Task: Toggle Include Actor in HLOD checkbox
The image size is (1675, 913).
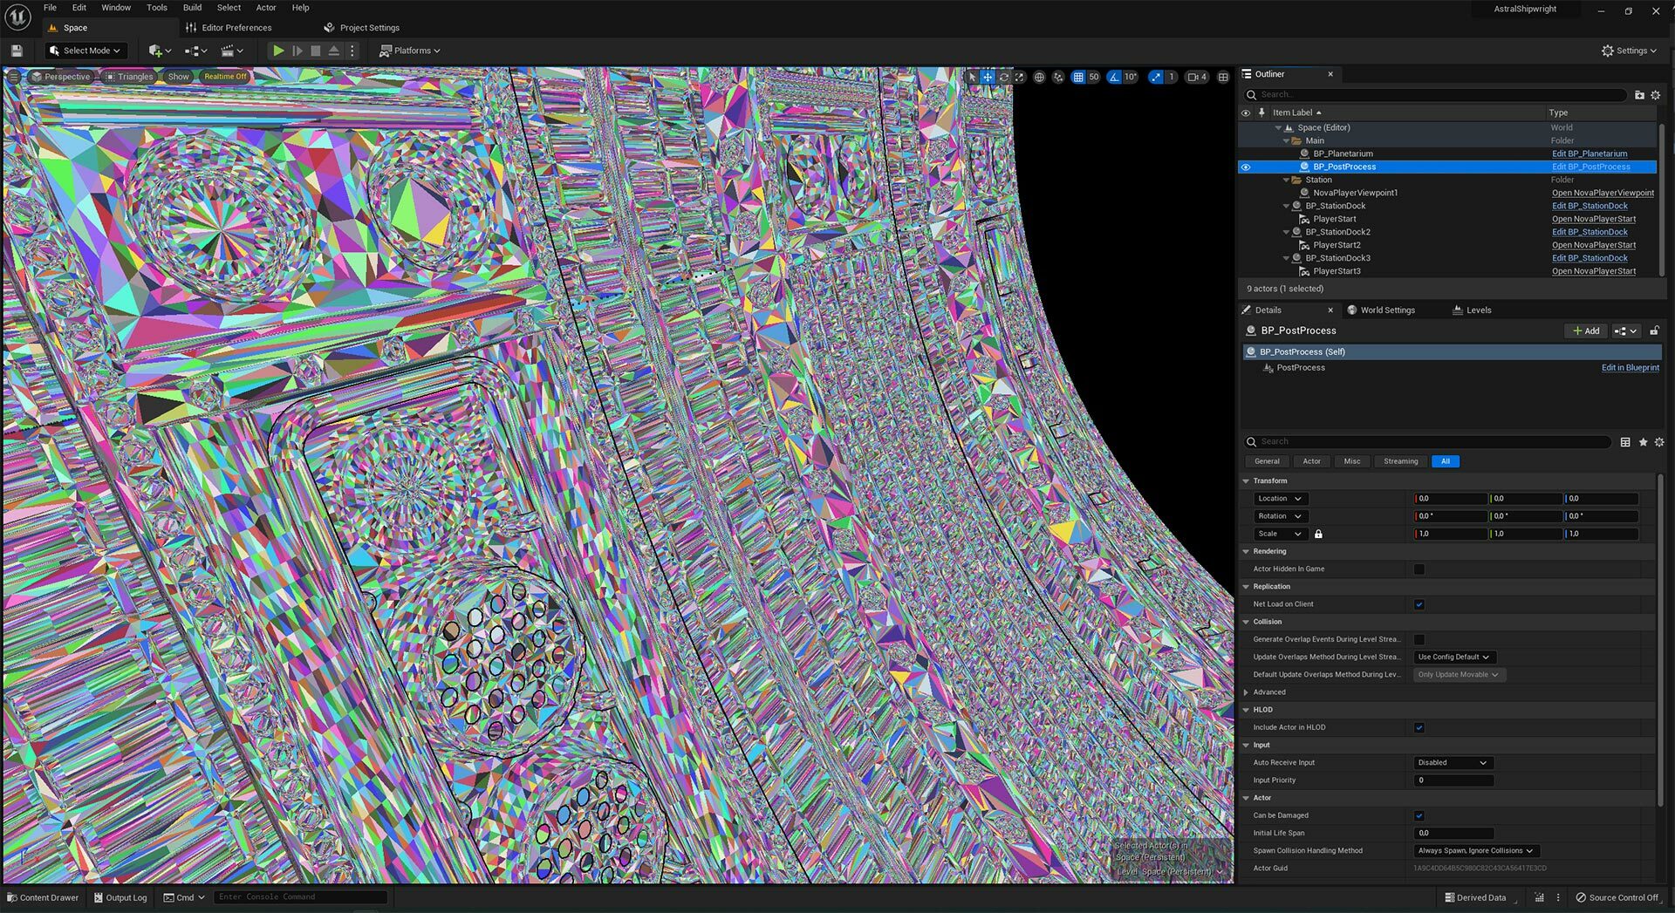Action: pos(1419,728)
